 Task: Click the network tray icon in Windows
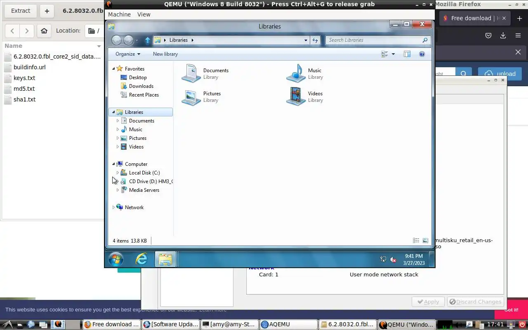click(383, 259)
